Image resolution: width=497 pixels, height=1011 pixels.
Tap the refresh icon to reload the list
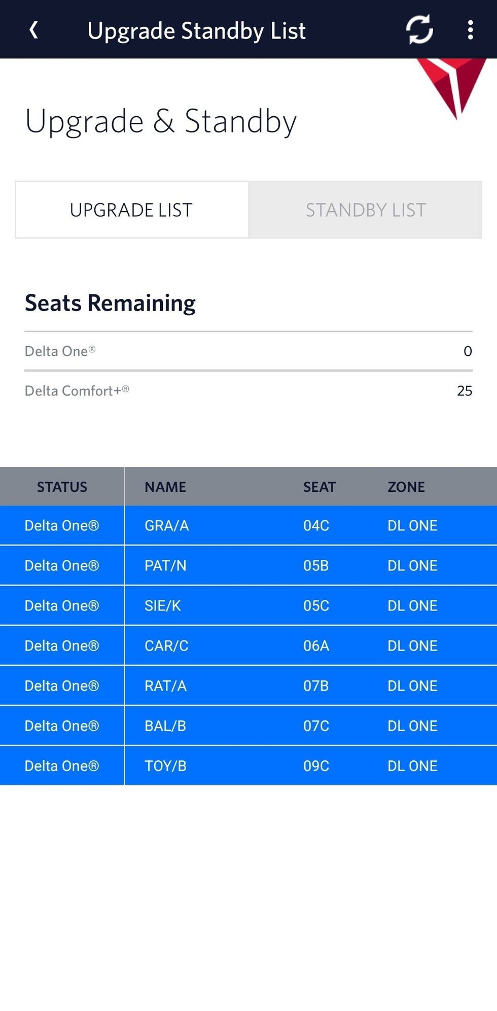418,30
